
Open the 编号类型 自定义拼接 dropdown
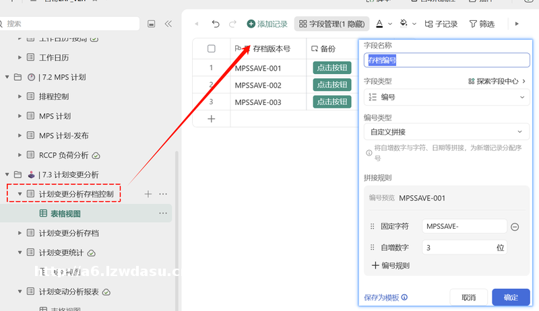click(446, 132)
